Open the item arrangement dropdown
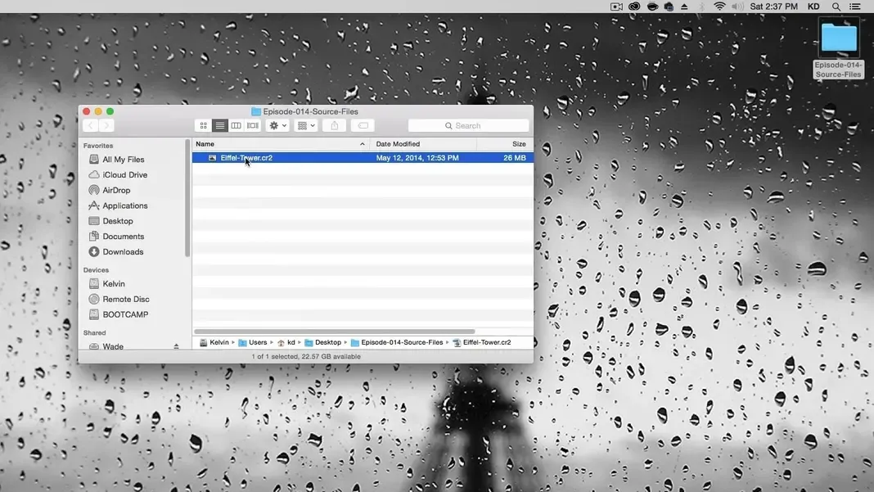 click(x=304, y=125)
